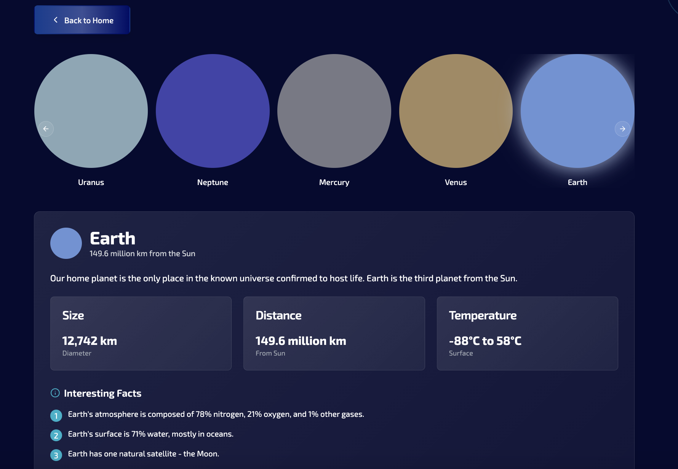
Task: Select the Uranus planet in the carousel
Action: pos(91,111)
